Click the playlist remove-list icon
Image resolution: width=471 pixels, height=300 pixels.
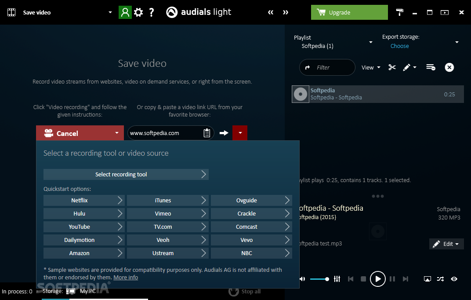click(431, 67)
